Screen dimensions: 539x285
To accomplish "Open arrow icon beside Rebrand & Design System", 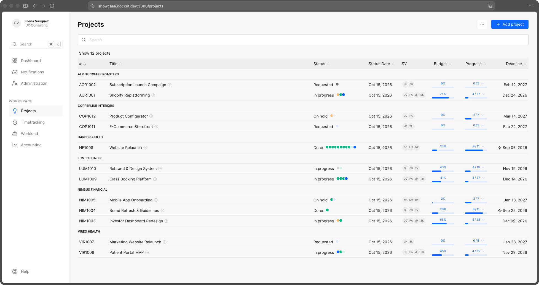I will (x=160, y=169).
